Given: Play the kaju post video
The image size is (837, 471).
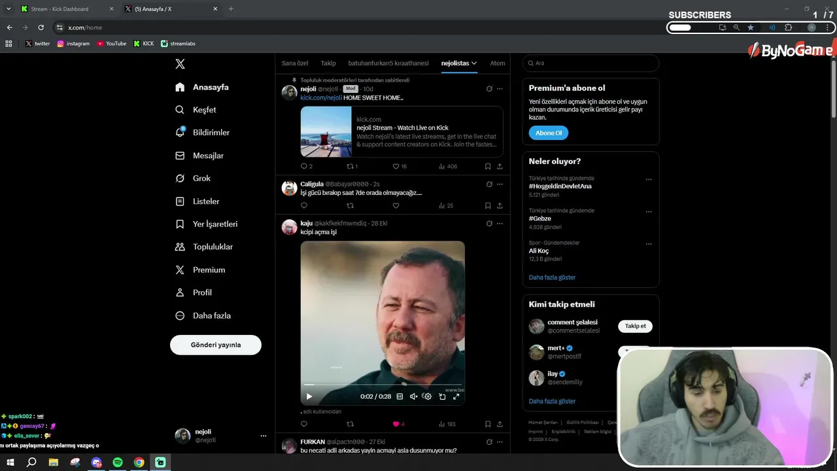Looking at the screenshot, I should 309,396.
